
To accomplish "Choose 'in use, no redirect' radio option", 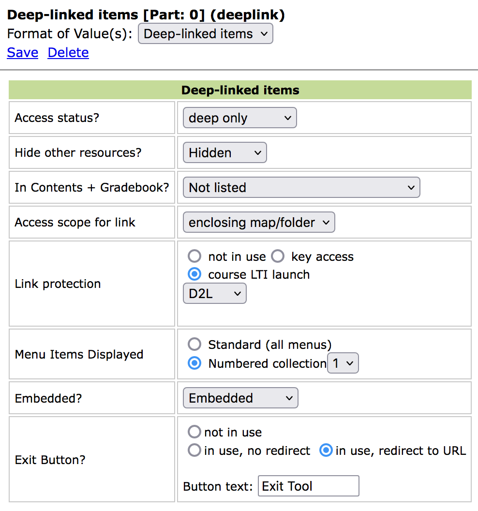I will [194, 451].
